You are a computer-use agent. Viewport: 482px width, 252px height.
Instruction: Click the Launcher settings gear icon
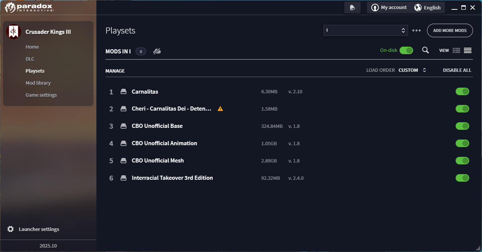(x=11, y=229)
